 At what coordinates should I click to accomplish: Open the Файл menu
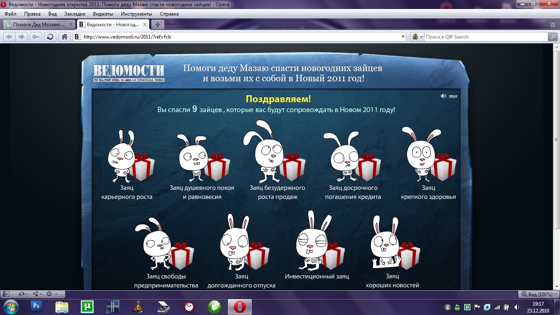[x=10, y=14]
